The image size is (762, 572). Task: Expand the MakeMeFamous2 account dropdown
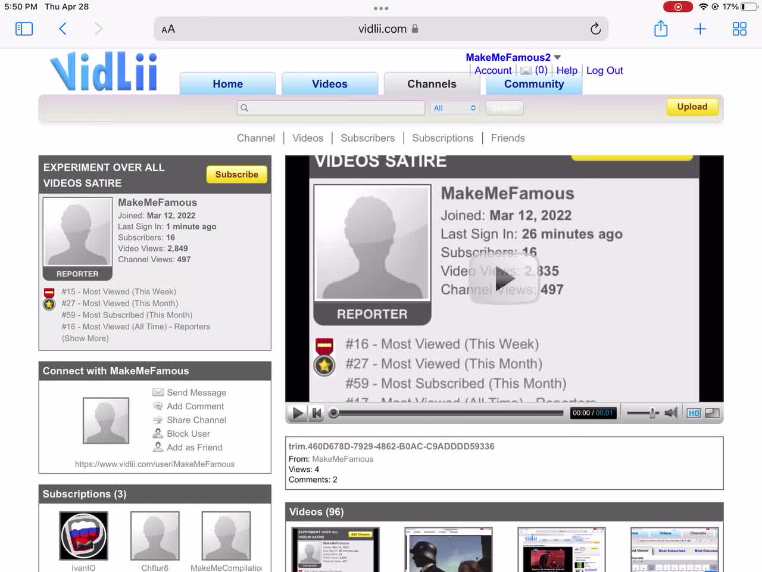557,57
